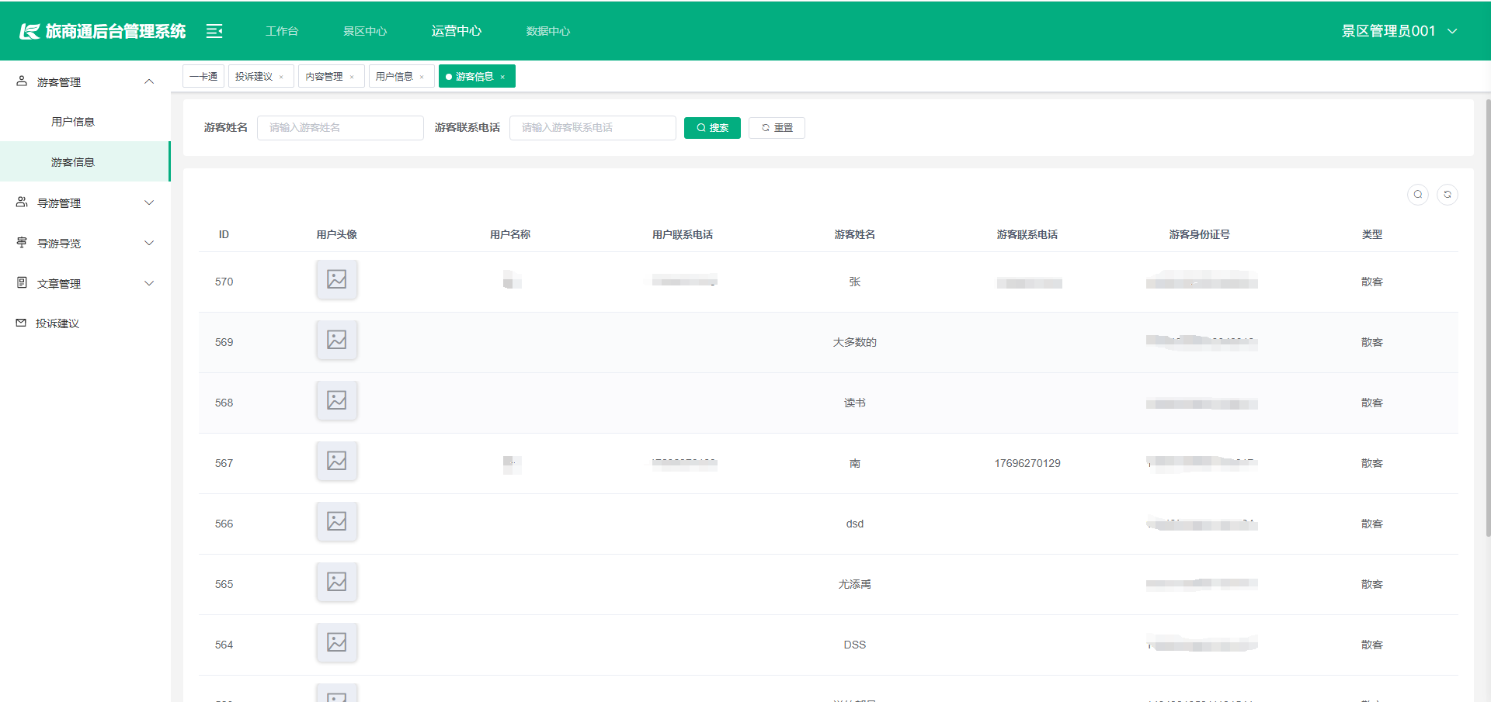The width and height of the screenshot is (1491, 702).
Task: Open 景区中心 in the top navigation
Action: (365, 31)
